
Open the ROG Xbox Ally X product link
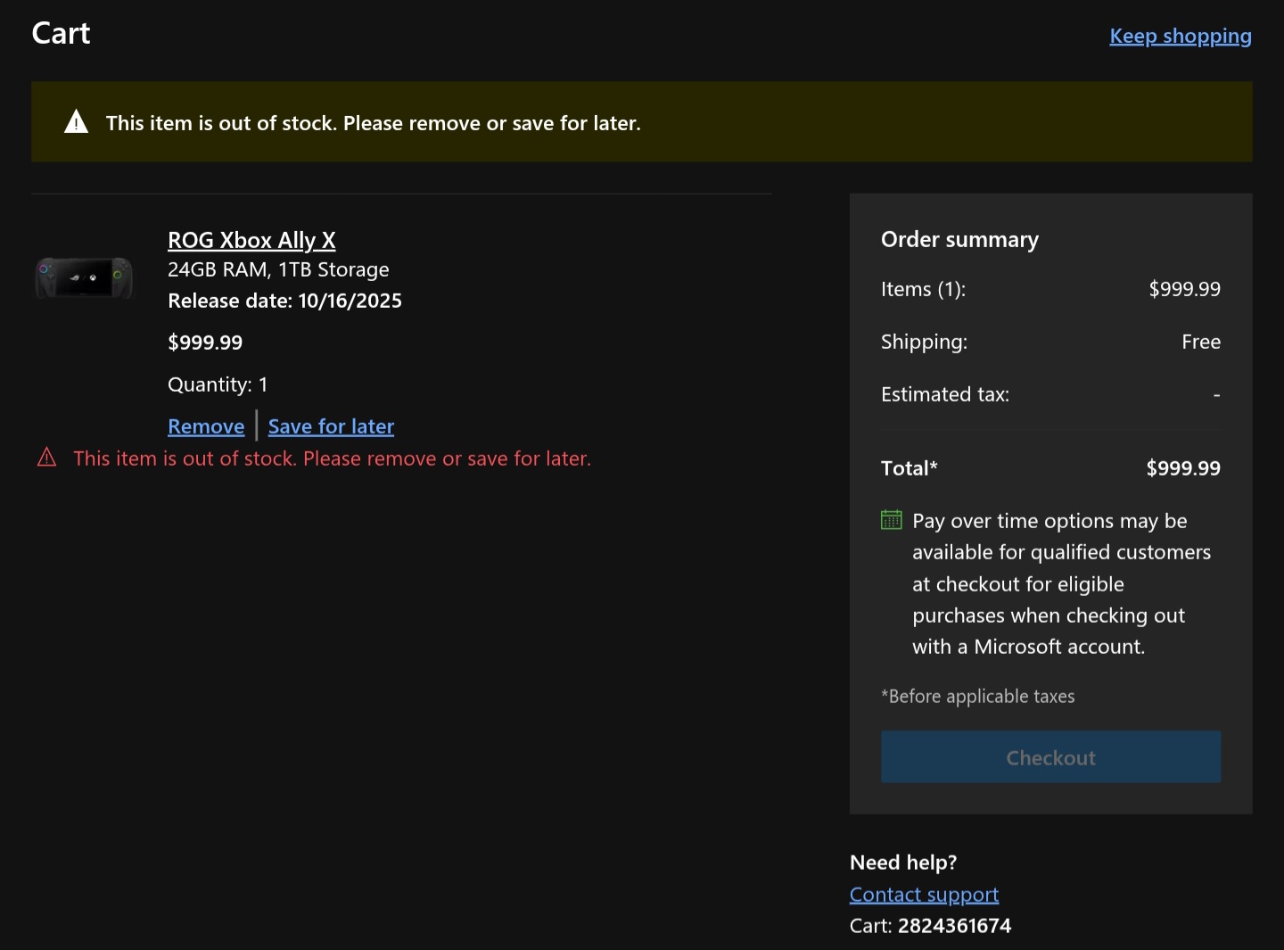point(251,240)
